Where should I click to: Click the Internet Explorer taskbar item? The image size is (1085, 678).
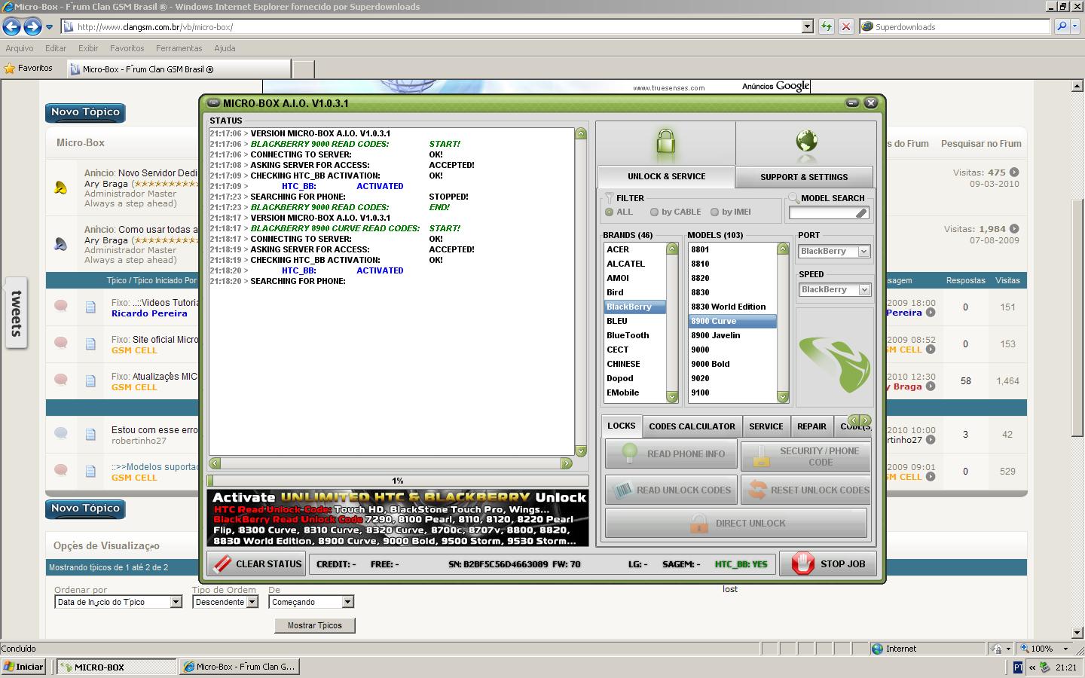pyautogui.click(x=240, y=667)
